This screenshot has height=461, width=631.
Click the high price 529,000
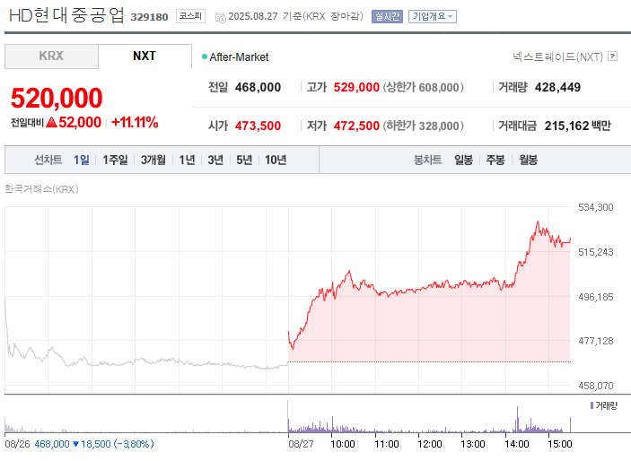pos(356,87)
